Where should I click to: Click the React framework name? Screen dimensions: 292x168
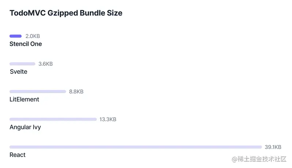point(18,155)
